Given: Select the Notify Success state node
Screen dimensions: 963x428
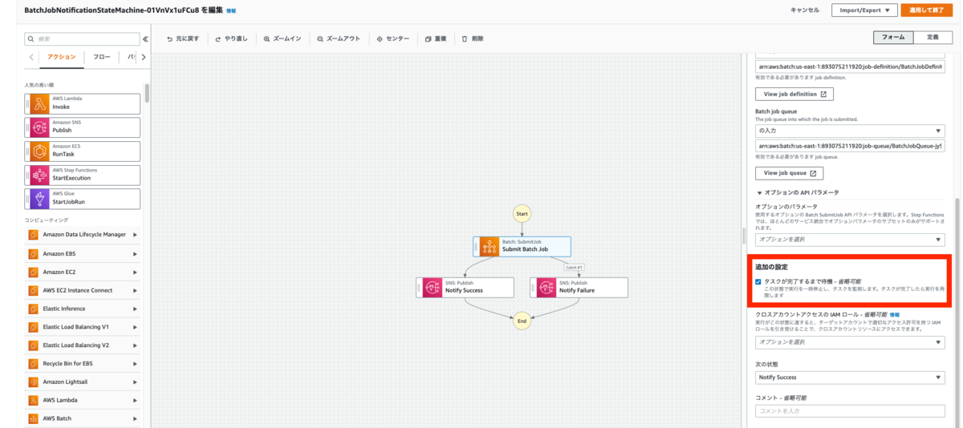Looking at the screenshot, I should (x=465, y=287).
